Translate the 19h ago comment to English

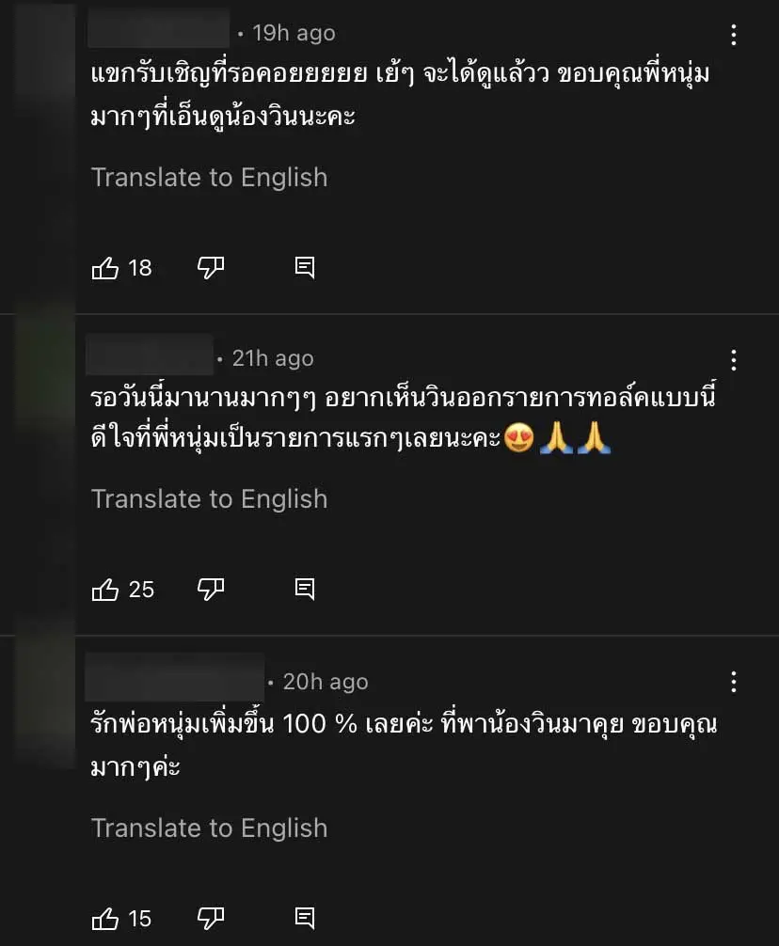pyautogui.click(x=209, y=177)
